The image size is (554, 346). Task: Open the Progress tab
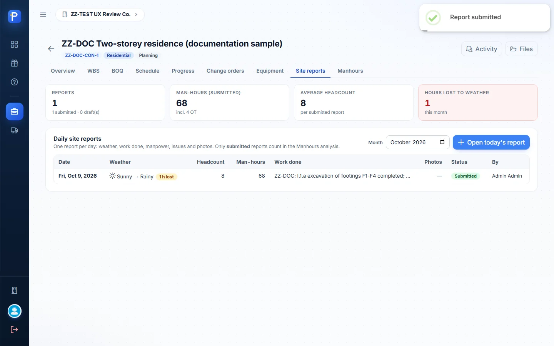tap(183, 71)
